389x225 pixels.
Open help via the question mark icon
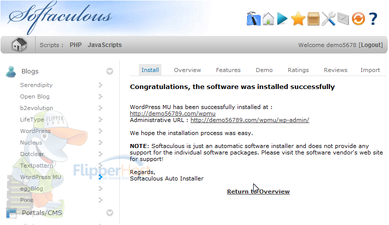tap(373, 19)
